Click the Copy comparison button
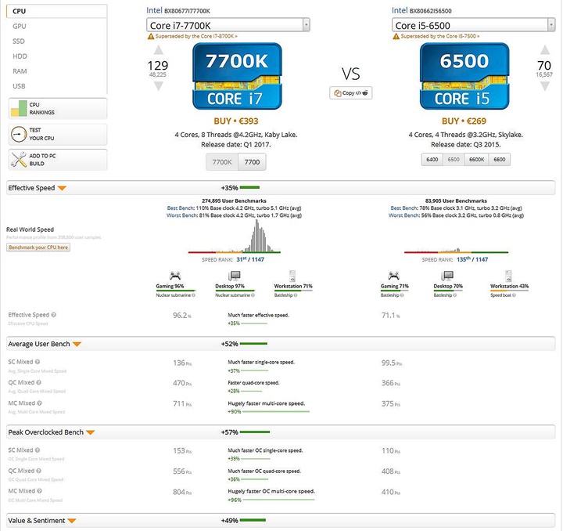This screenshot has width=563, height=531. pyautogui.click(x=351, y=92)
